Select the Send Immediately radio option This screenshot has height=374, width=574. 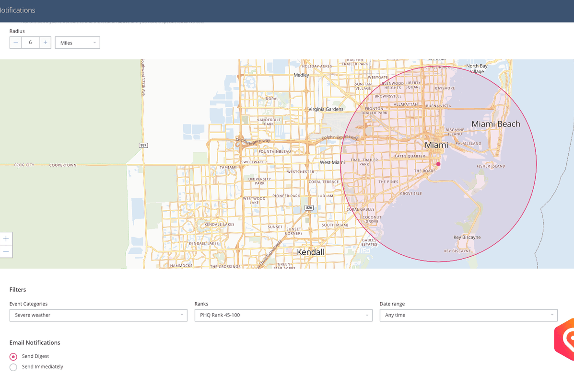pos(13,367)
